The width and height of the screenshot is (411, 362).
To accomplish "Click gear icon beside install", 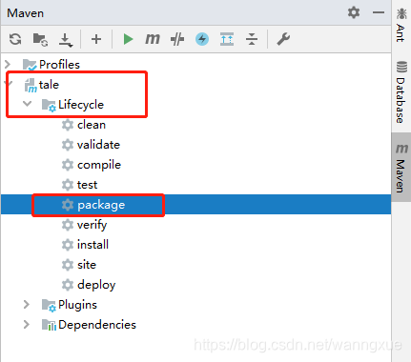I will (x=68, y=245).
